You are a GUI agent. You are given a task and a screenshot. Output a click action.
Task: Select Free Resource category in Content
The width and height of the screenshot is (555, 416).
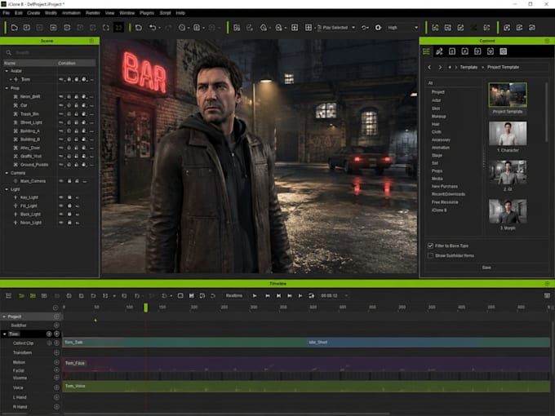(x=445, y=202)
